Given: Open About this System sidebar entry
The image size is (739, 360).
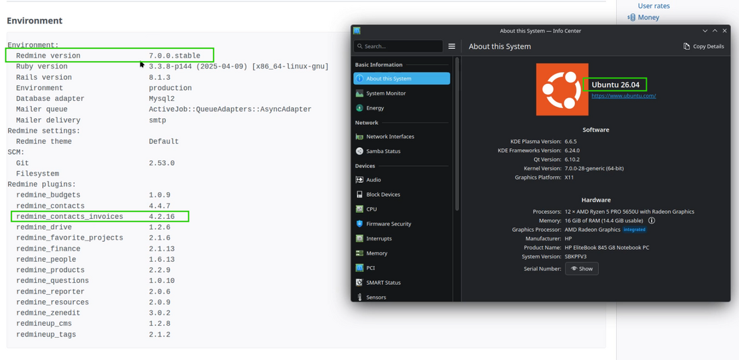Looking at the screenshot, I should point(402,79).
